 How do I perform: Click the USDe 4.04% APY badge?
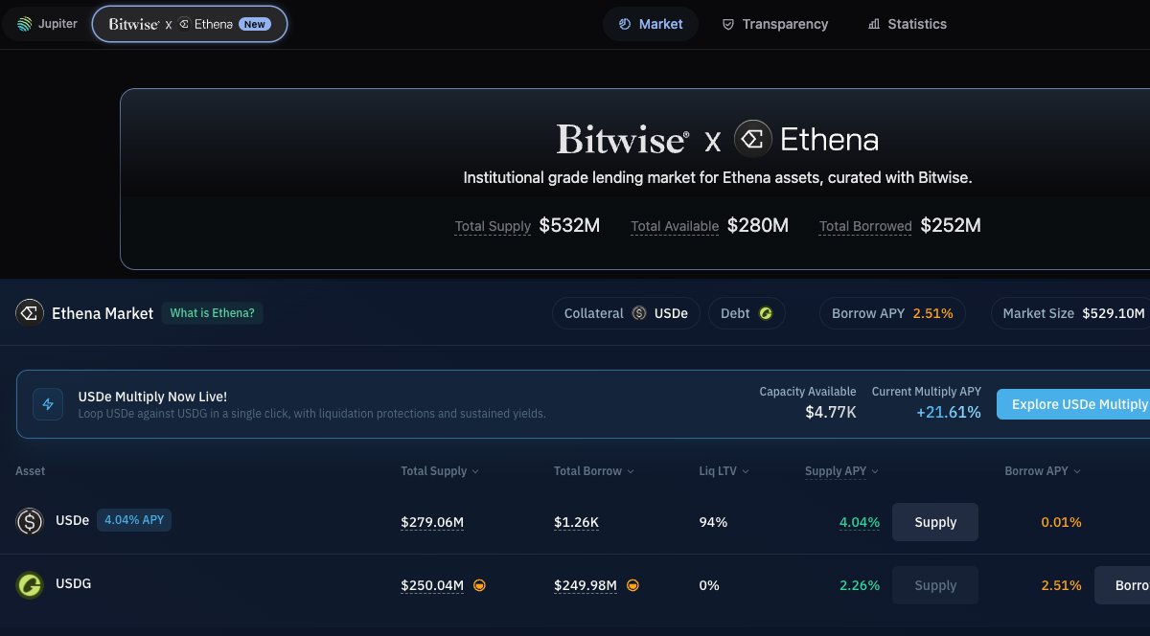134,520
